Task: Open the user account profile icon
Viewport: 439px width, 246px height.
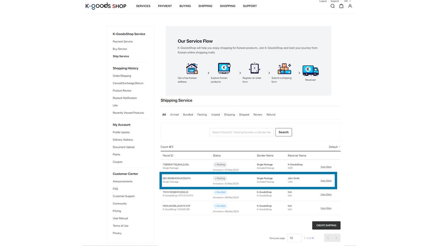Action: [350, 6]
